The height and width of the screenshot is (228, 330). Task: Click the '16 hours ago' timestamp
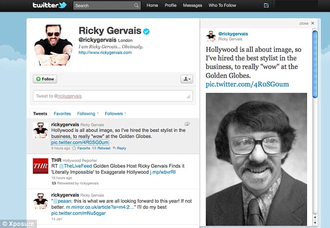tap(61, 178)
